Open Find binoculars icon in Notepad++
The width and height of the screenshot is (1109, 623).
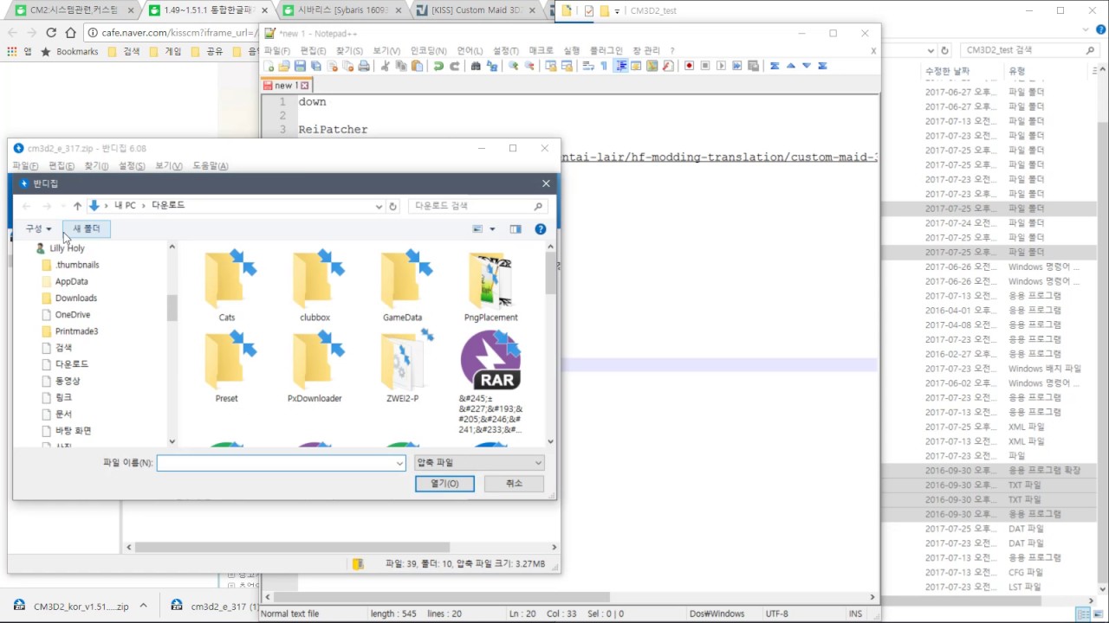476,66
